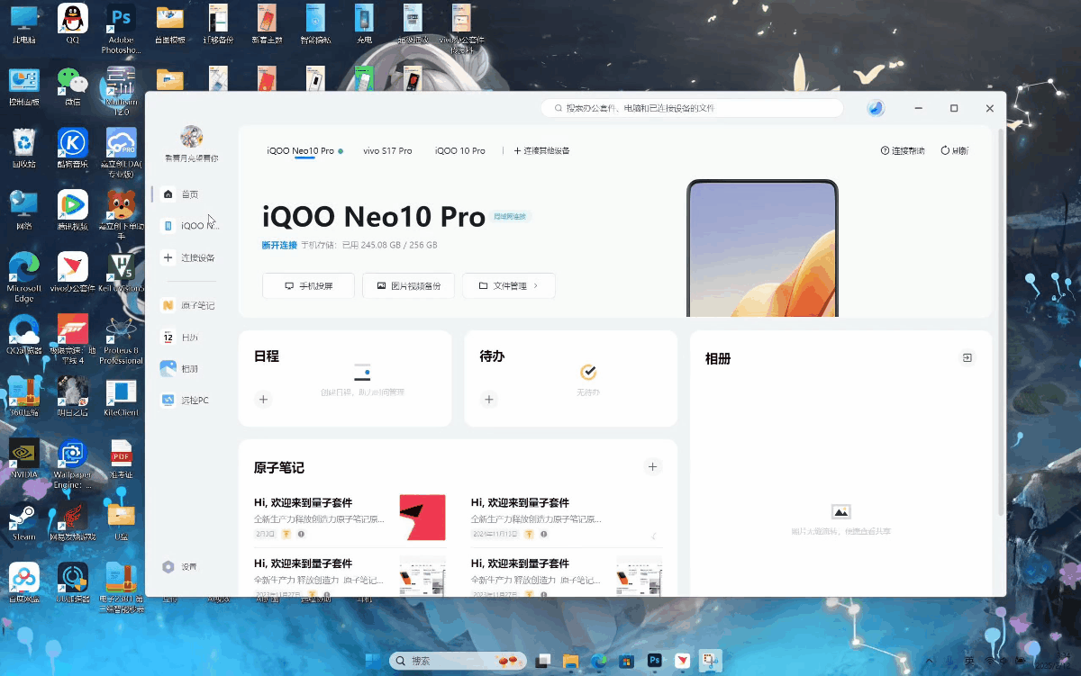This screenshot has width=1081, height=676.
Task: Switch to vivo S17 Pro device tab
Action: tap(387, 151)
